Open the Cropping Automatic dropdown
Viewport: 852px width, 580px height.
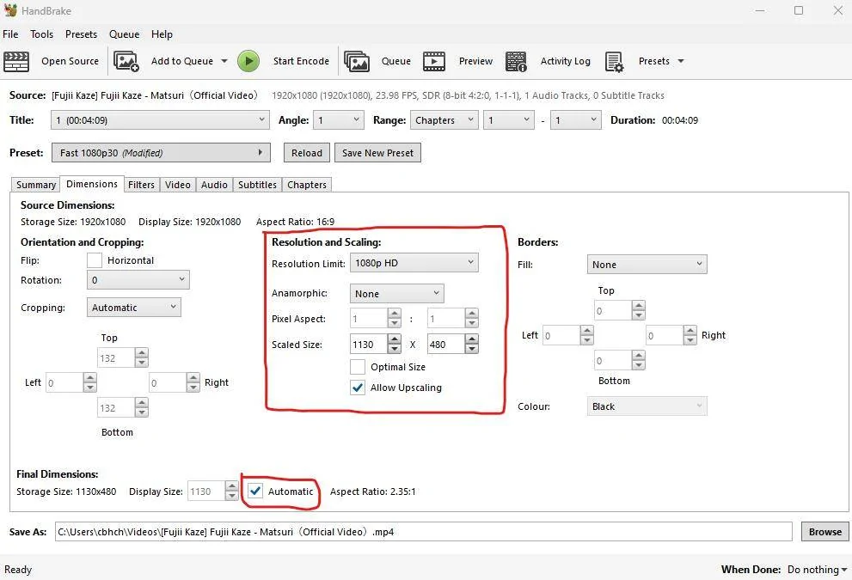click(x=133, y=308)
